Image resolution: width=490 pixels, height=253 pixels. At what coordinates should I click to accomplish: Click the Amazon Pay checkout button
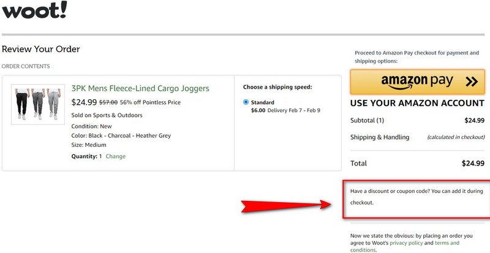[x=417, y=81]
